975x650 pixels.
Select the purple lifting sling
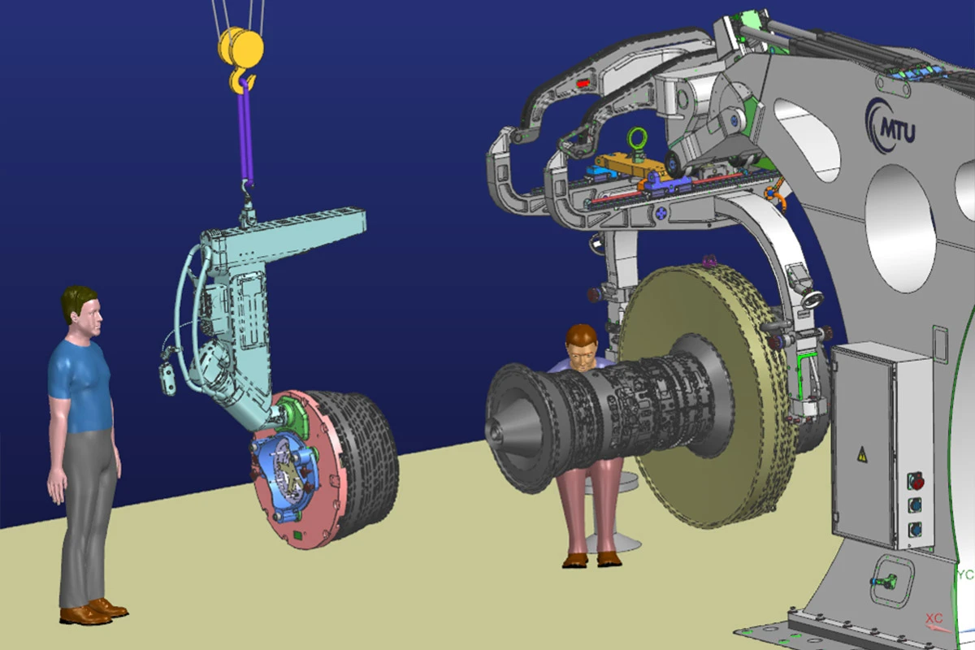click(245, 134)
